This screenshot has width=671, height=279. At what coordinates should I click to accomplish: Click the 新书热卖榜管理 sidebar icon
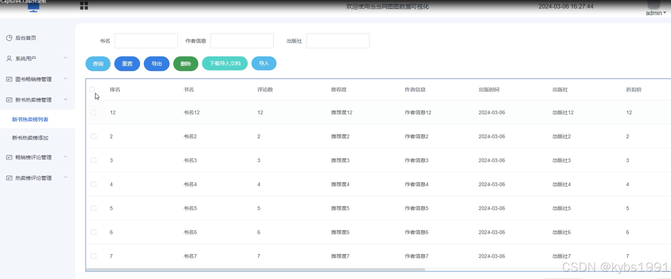pyautogui.click(x=9, y=100)
